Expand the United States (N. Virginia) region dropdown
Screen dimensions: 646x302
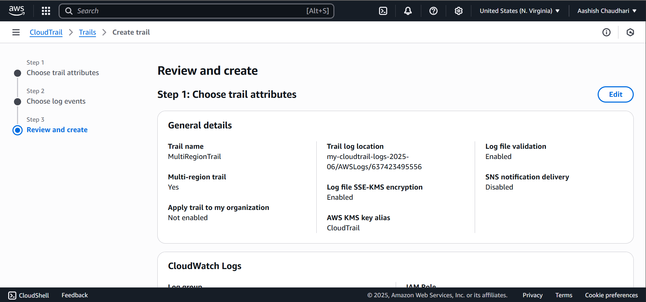[520, 11]
